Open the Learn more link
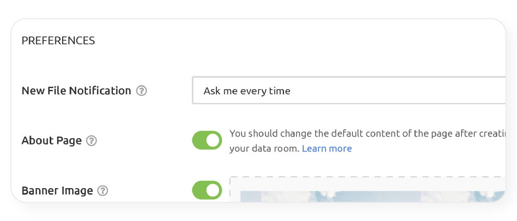This screenshot has height=221, width=517. [327, 149]
